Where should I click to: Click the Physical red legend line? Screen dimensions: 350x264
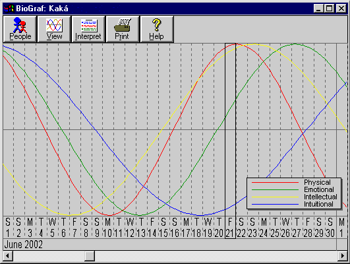275,182
